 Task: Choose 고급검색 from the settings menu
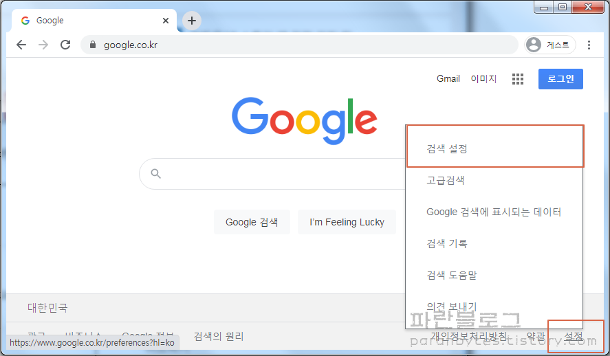pos(495,180)
